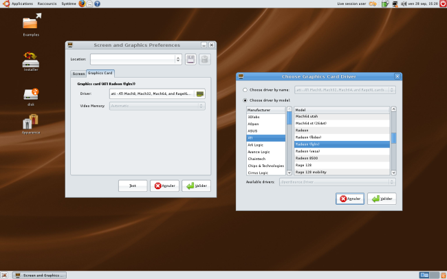
Task: Select Radeon 8500 model
Action: point(342,158)
